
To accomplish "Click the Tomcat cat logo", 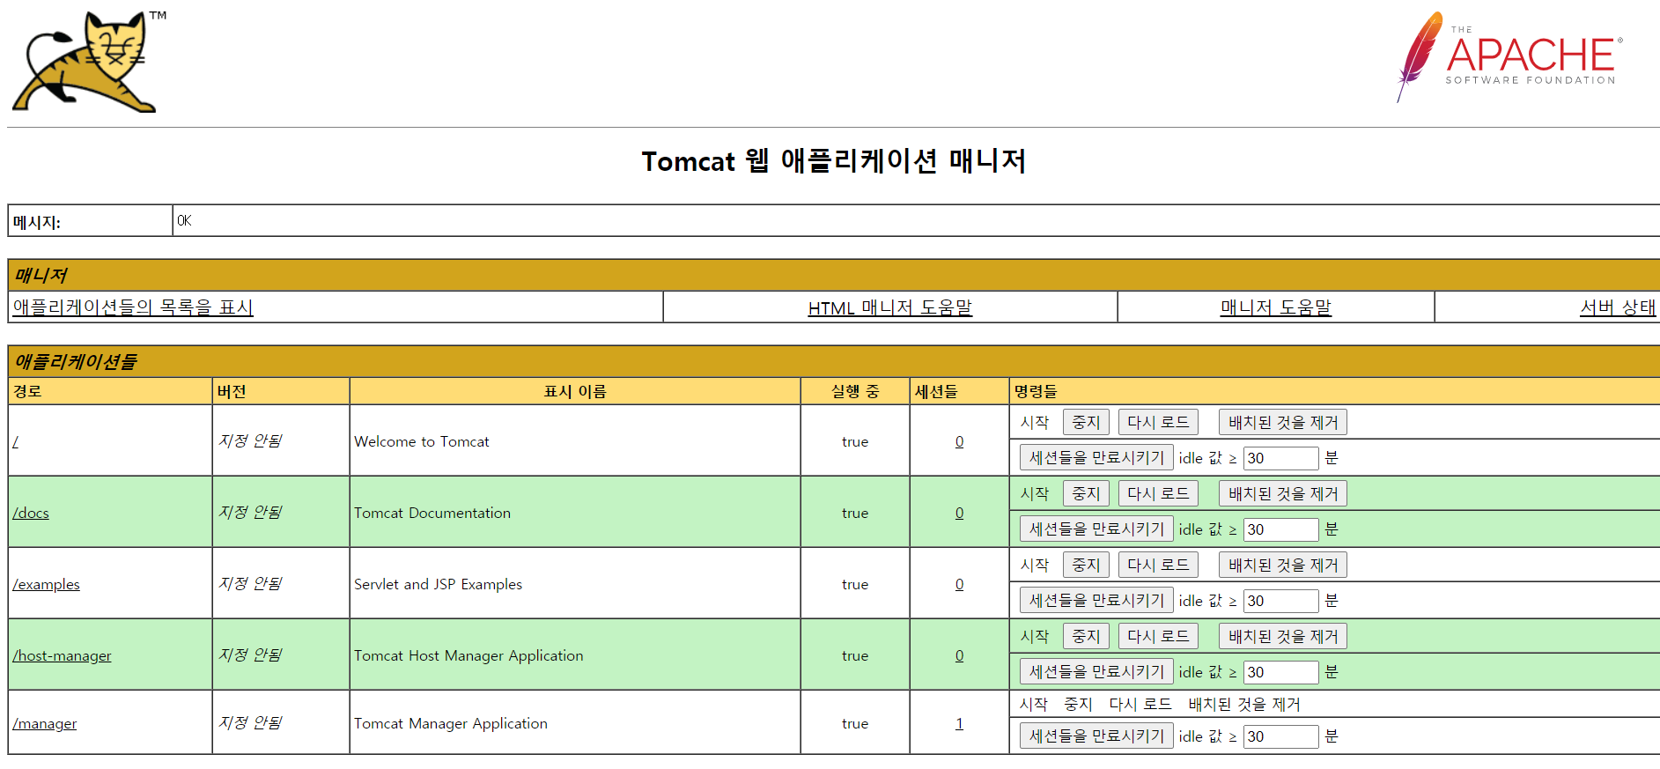I will click(88, 62).
